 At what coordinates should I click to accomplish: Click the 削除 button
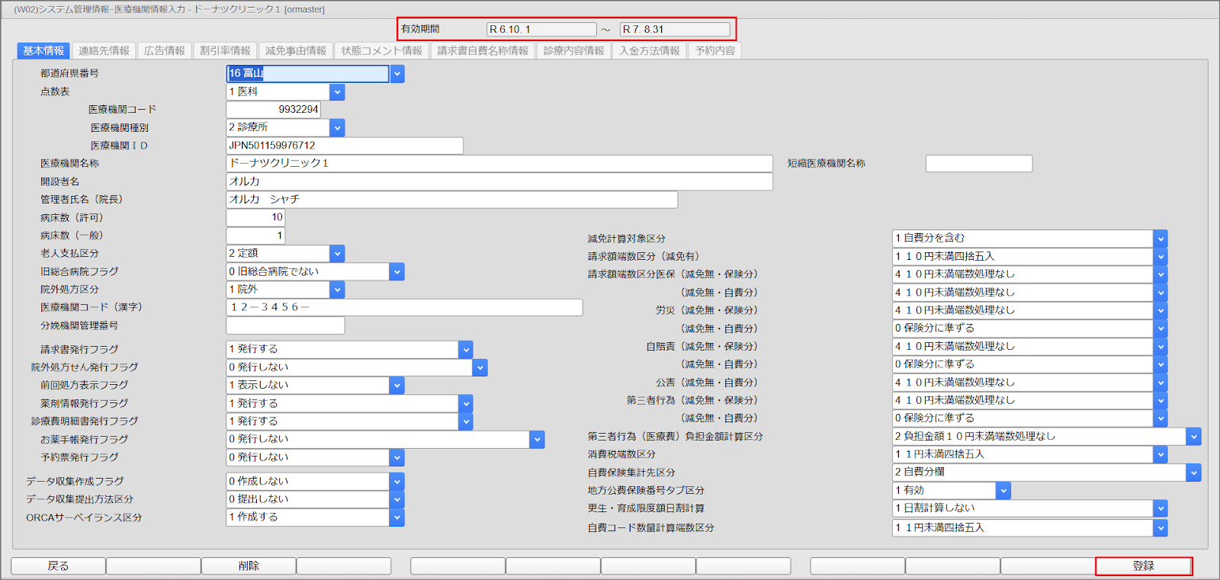(249, 566)
